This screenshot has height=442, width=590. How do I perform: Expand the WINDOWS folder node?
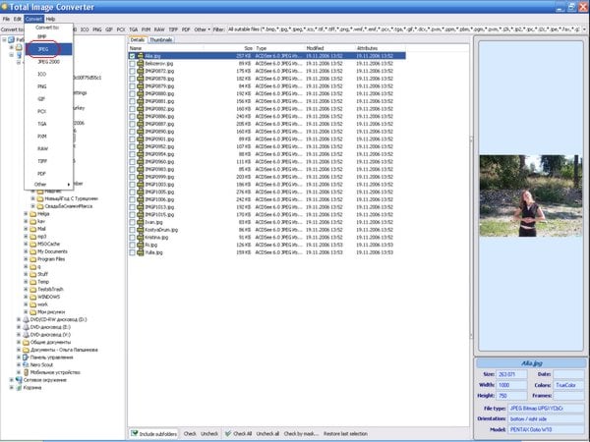point(26,297)
